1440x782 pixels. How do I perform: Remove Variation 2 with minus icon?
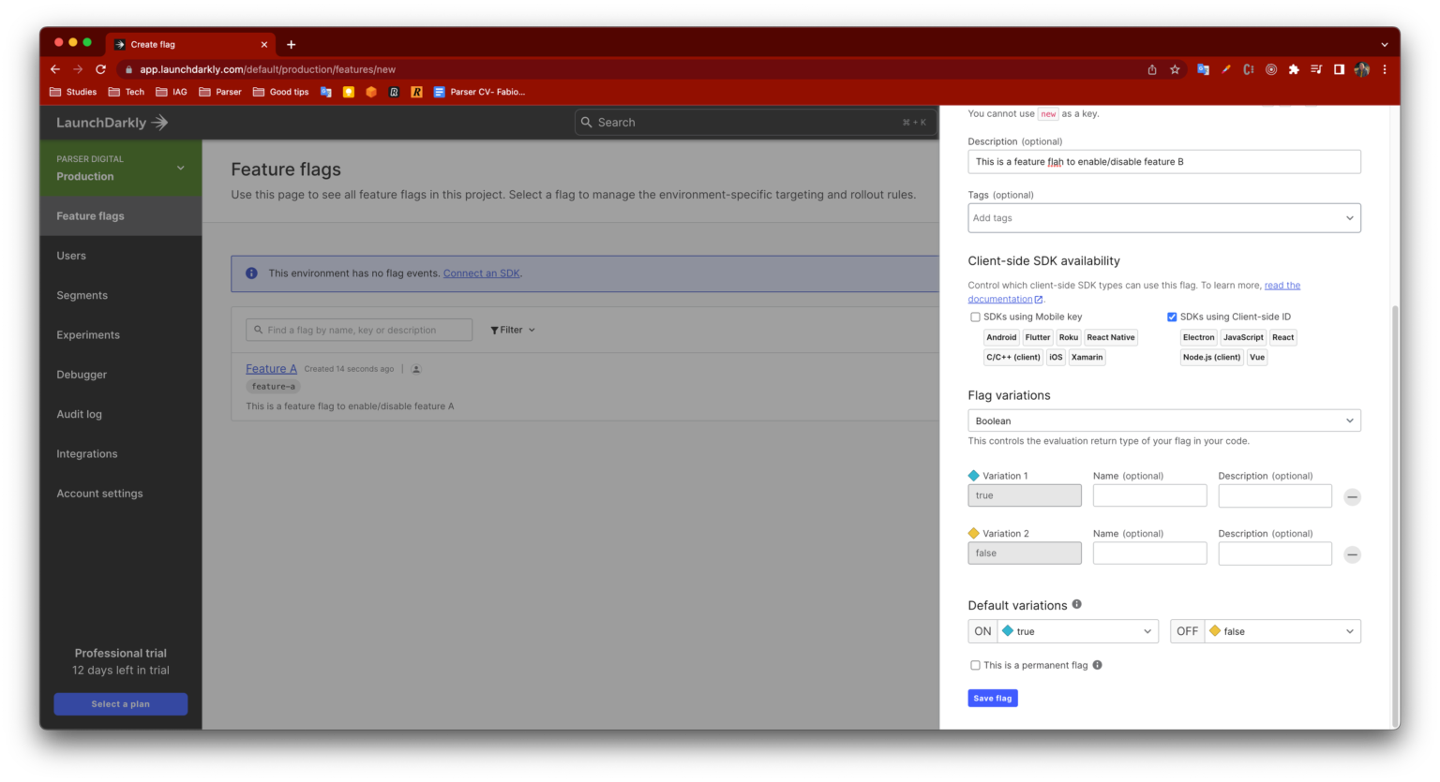pos(1352,554)
